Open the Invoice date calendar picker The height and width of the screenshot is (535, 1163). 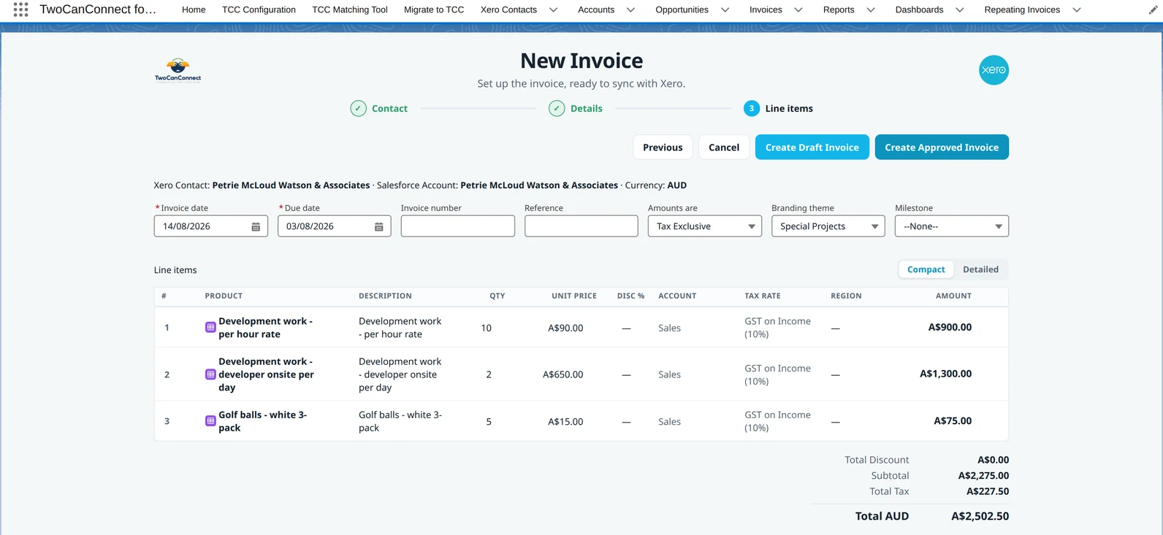click(x=256, y=227)
